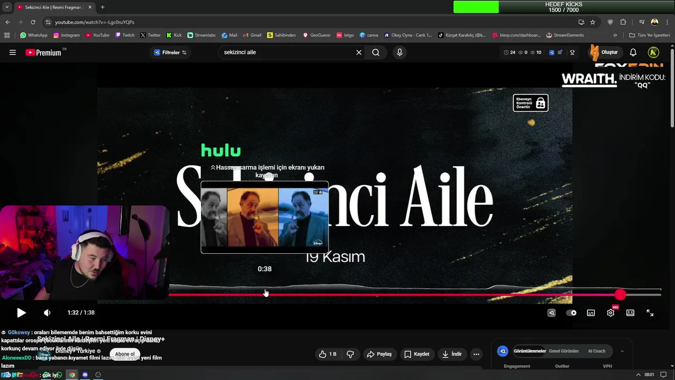Click the vidIQ panel logo icon

pyautogui.click(x=503, y=351)
